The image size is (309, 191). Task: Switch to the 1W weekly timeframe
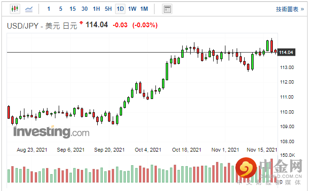132,9
